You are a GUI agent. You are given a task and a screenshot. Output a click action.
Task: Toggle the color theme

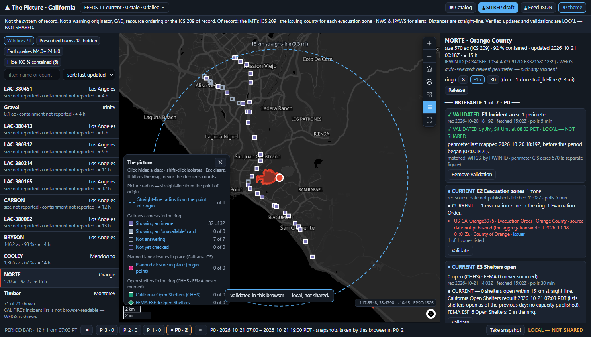[572, 7]
